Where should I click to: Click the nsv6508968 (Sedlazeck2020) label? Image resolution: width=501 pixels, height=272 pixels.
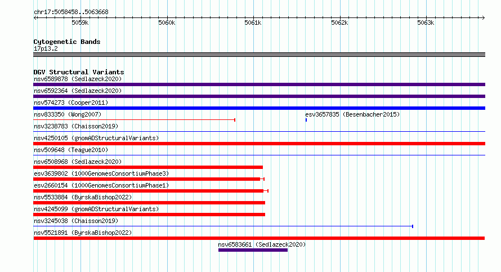click(x=78, y=162)
